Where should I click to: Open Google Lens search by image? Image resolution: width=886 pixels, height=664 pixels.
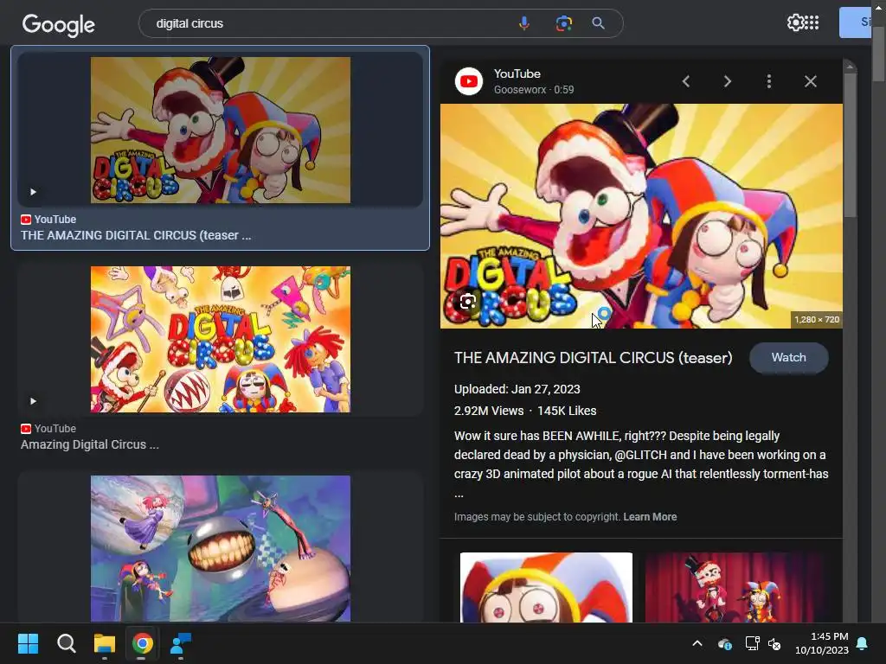click(x=563, y=23)
